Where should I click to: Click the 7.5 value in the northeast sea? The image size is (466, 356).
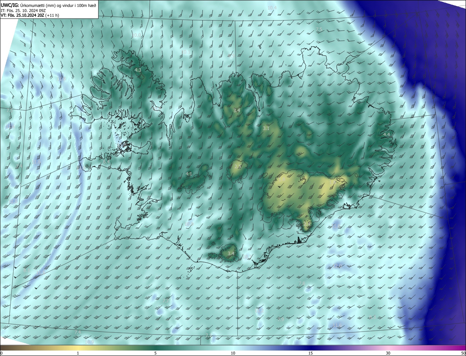coord(319,29)
